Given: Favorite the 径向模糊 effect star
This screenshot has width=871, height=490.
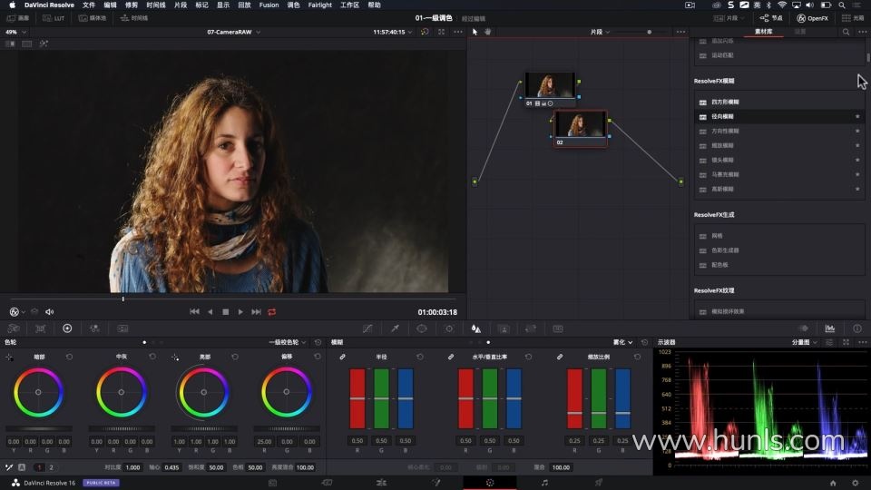Looking at the screenshot, I should 857,116.
